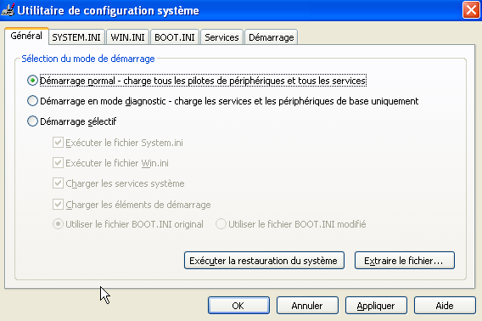Click the Annuler button
Viewport: 482px width, 321px height.
click(307, 306)
